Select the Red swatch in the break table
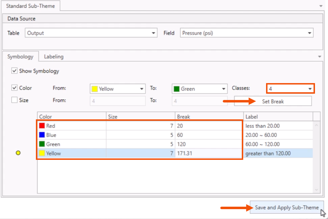Viewport: 328px width, 219px height. point(43,126)
